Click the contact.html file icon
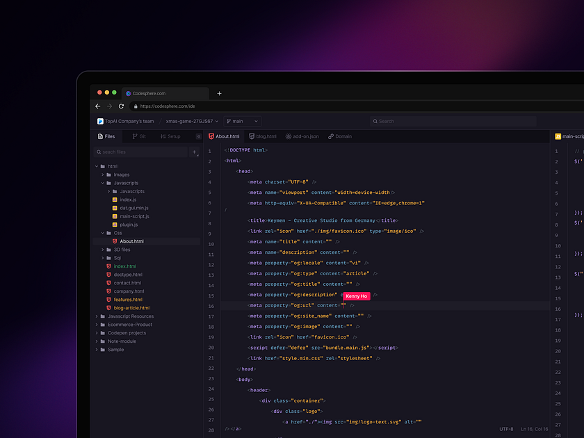The width and height of the screenshot is (584, 438). click(108, 283)
